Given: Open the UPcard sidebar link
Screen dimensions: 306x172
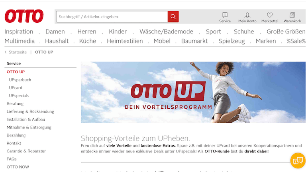Looking at the screenshot, I should pos(16,88).
